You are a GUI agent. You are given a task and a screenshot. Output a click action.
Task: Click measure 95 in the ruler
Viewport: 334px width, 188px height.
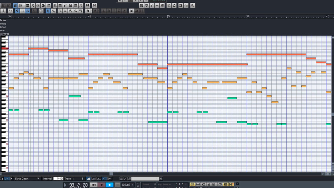(x=168, y=16)
